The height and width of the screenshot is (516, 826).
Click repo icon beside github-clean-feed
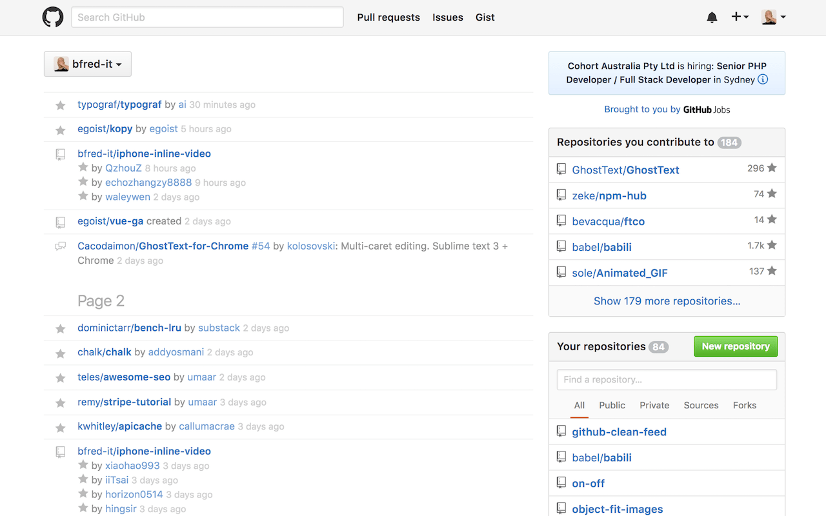pos(561,432)
